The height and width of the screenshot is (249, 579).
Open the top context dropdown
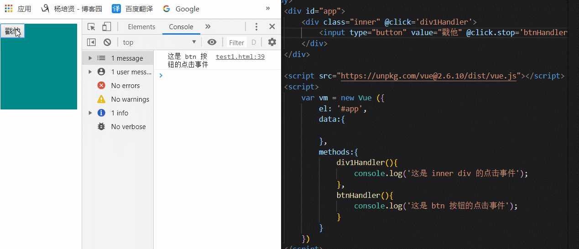(x=160, y=42)
